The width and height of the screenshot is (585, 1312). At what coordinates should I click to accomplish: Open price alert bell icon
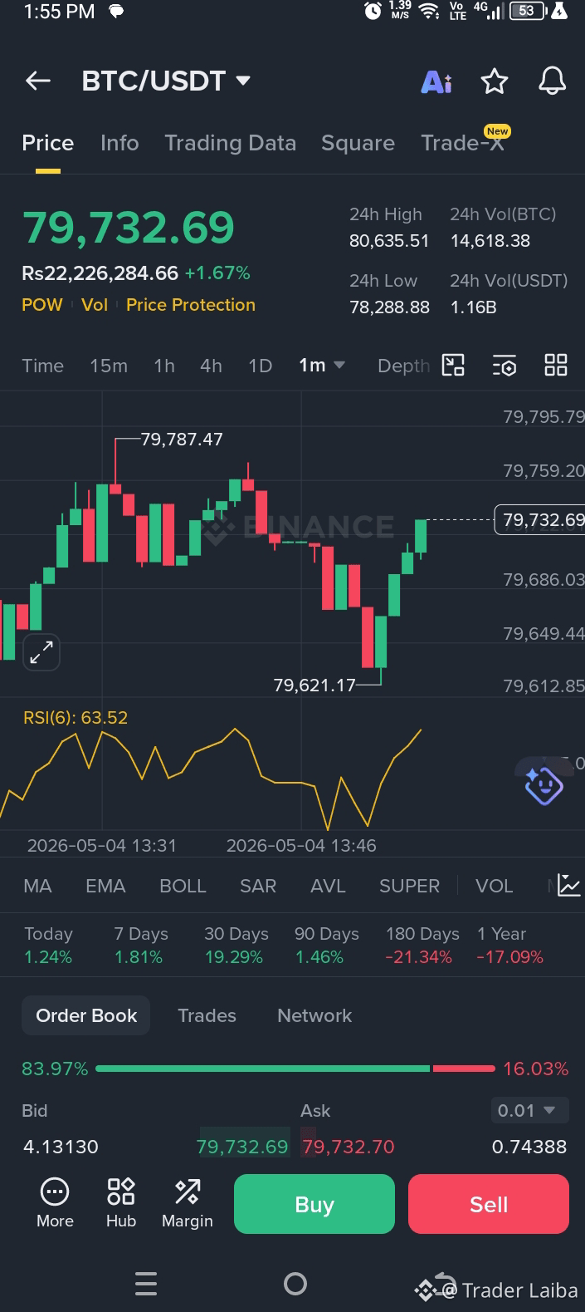coord(552,81)
